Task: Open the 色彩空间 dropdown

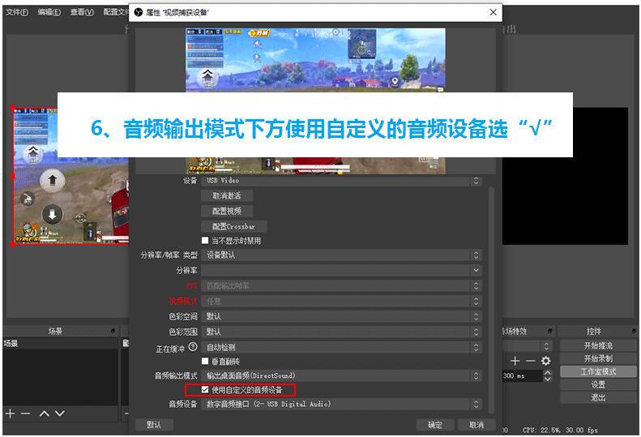Action: (341, 316)
